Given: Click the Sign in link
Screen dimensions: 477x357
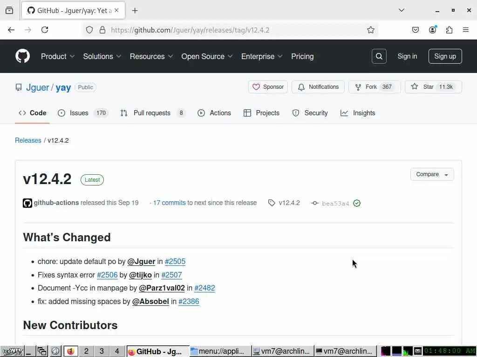Looking at the screenshot, I should tap(407, 56).
